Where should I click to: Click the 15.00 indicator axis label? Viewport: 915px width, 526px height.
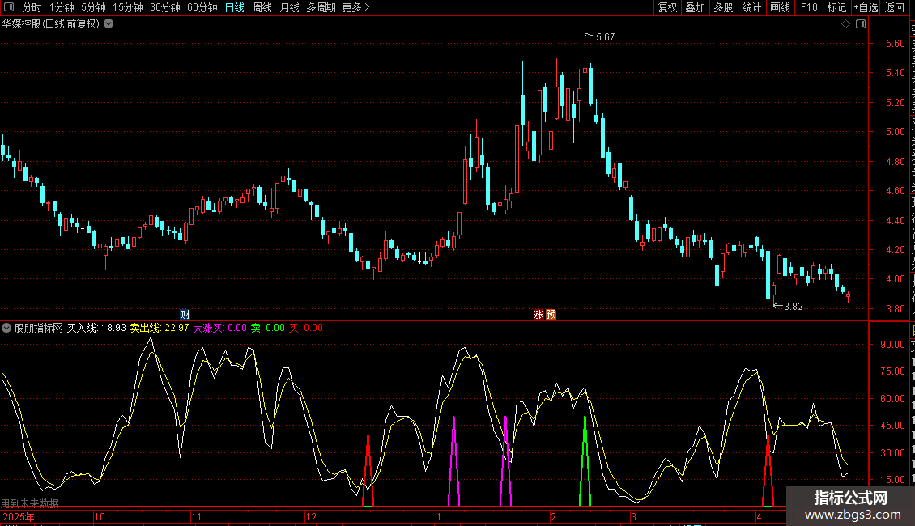tap(893, 479)
